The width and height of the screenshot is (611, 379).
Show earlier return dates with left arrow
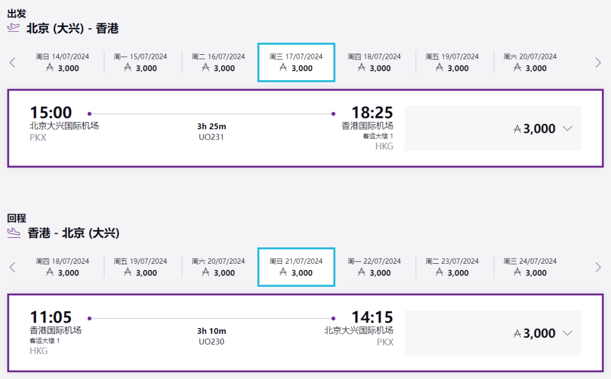(x=12, y=267)
